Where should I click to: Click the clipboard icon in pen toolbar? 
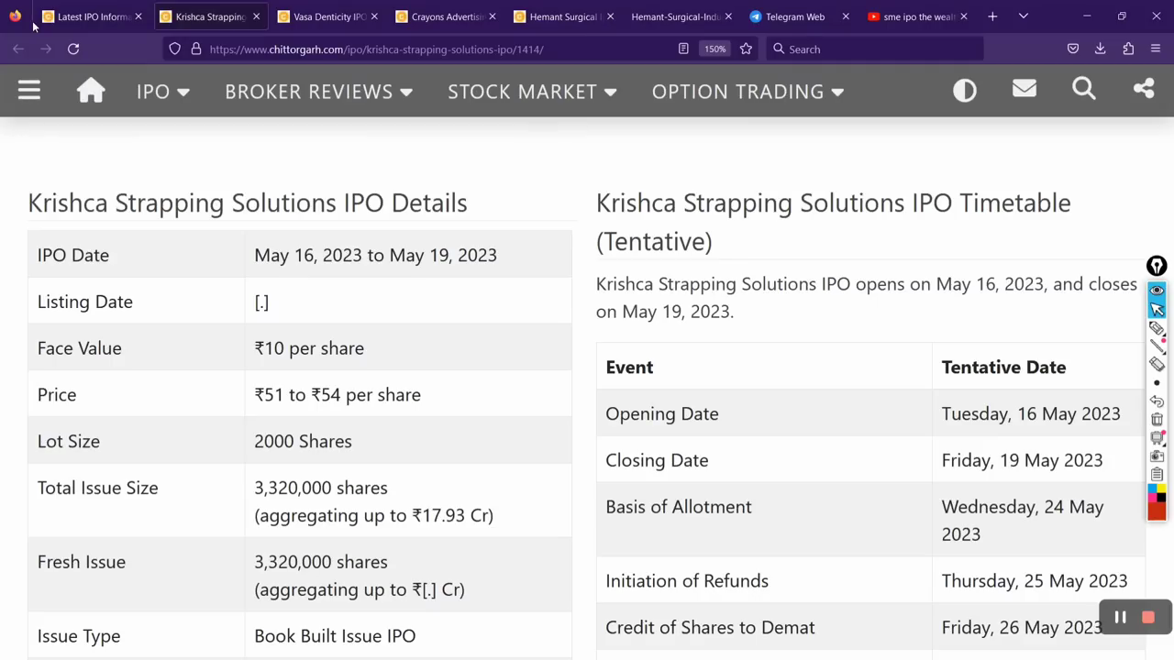(x=1157, y=474)
